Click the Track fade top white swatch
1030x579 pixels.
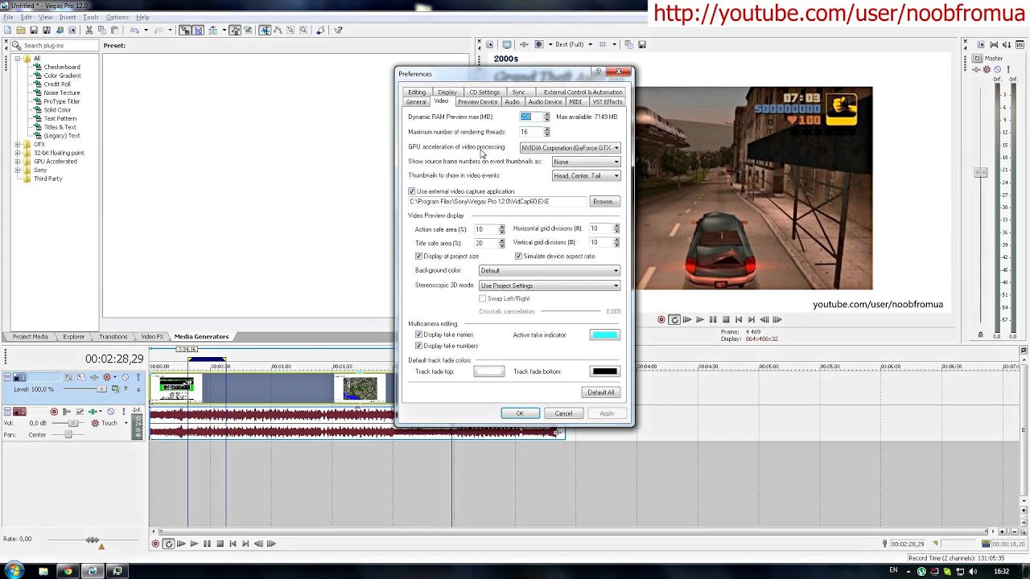(x=488, y=372)
